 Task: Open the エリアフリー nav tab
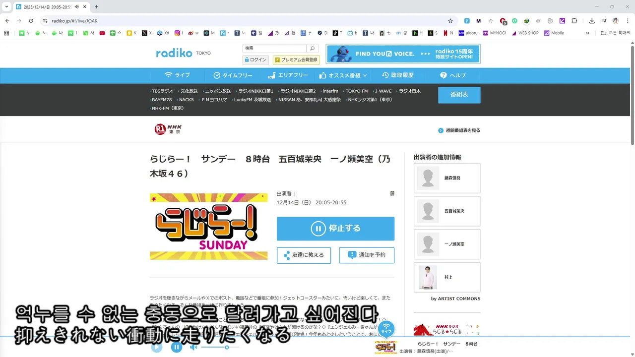pyautogui.click(x=288, y=75)
